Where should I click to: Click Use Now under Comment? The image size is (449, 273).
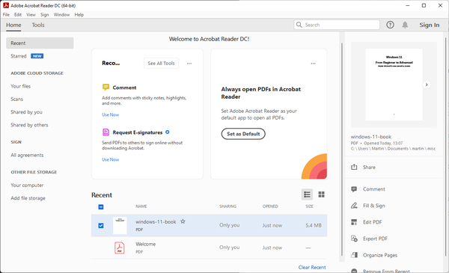pyautogui.click(x=110, y=114)
